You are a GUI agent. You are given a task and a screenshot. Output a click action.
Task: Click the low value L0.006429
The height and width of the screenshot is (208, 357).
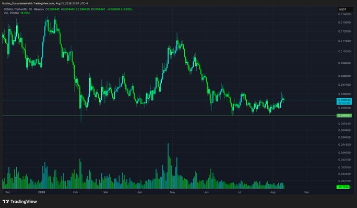83,9
